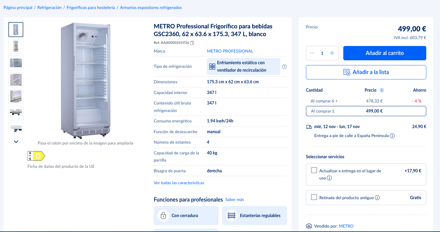The height and width of the screenshot is (232, 440).
Task: Click the - 4 % savings text
Action: [416, 101]
